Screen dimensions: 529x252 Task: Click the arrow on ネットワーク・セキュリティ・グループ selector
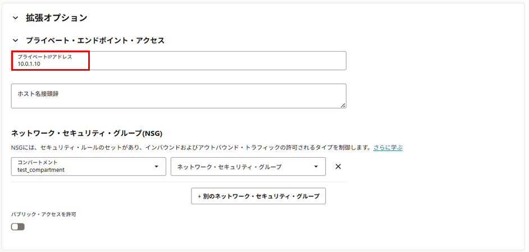click(316, 167)
